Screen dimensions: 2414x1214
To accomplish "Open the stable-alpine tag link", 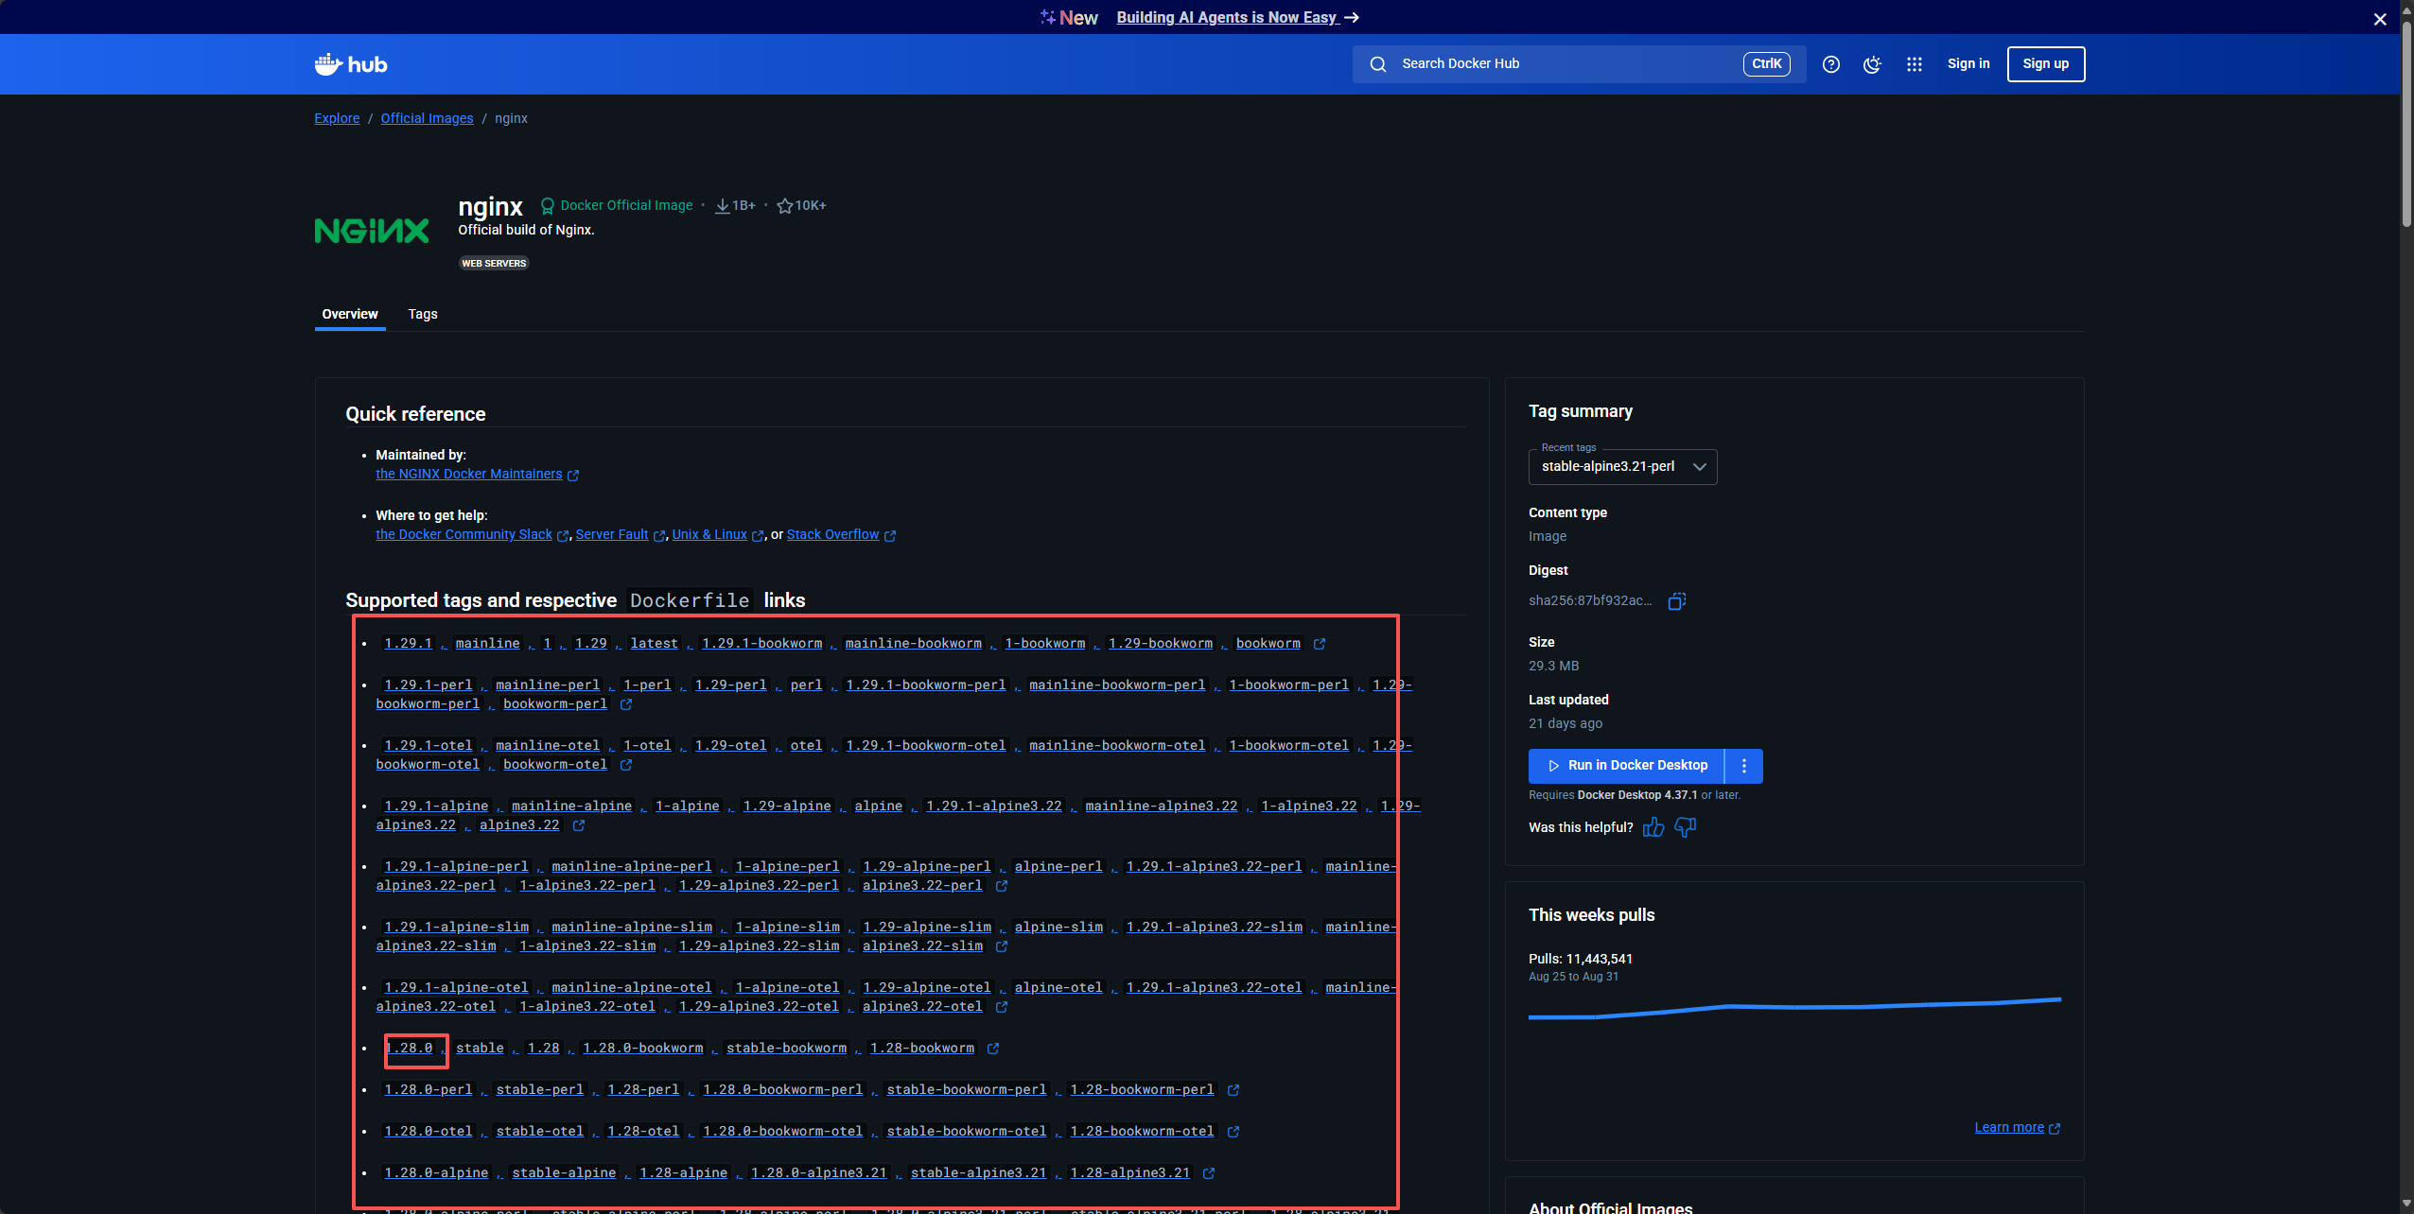I will tap(564, 1173).
